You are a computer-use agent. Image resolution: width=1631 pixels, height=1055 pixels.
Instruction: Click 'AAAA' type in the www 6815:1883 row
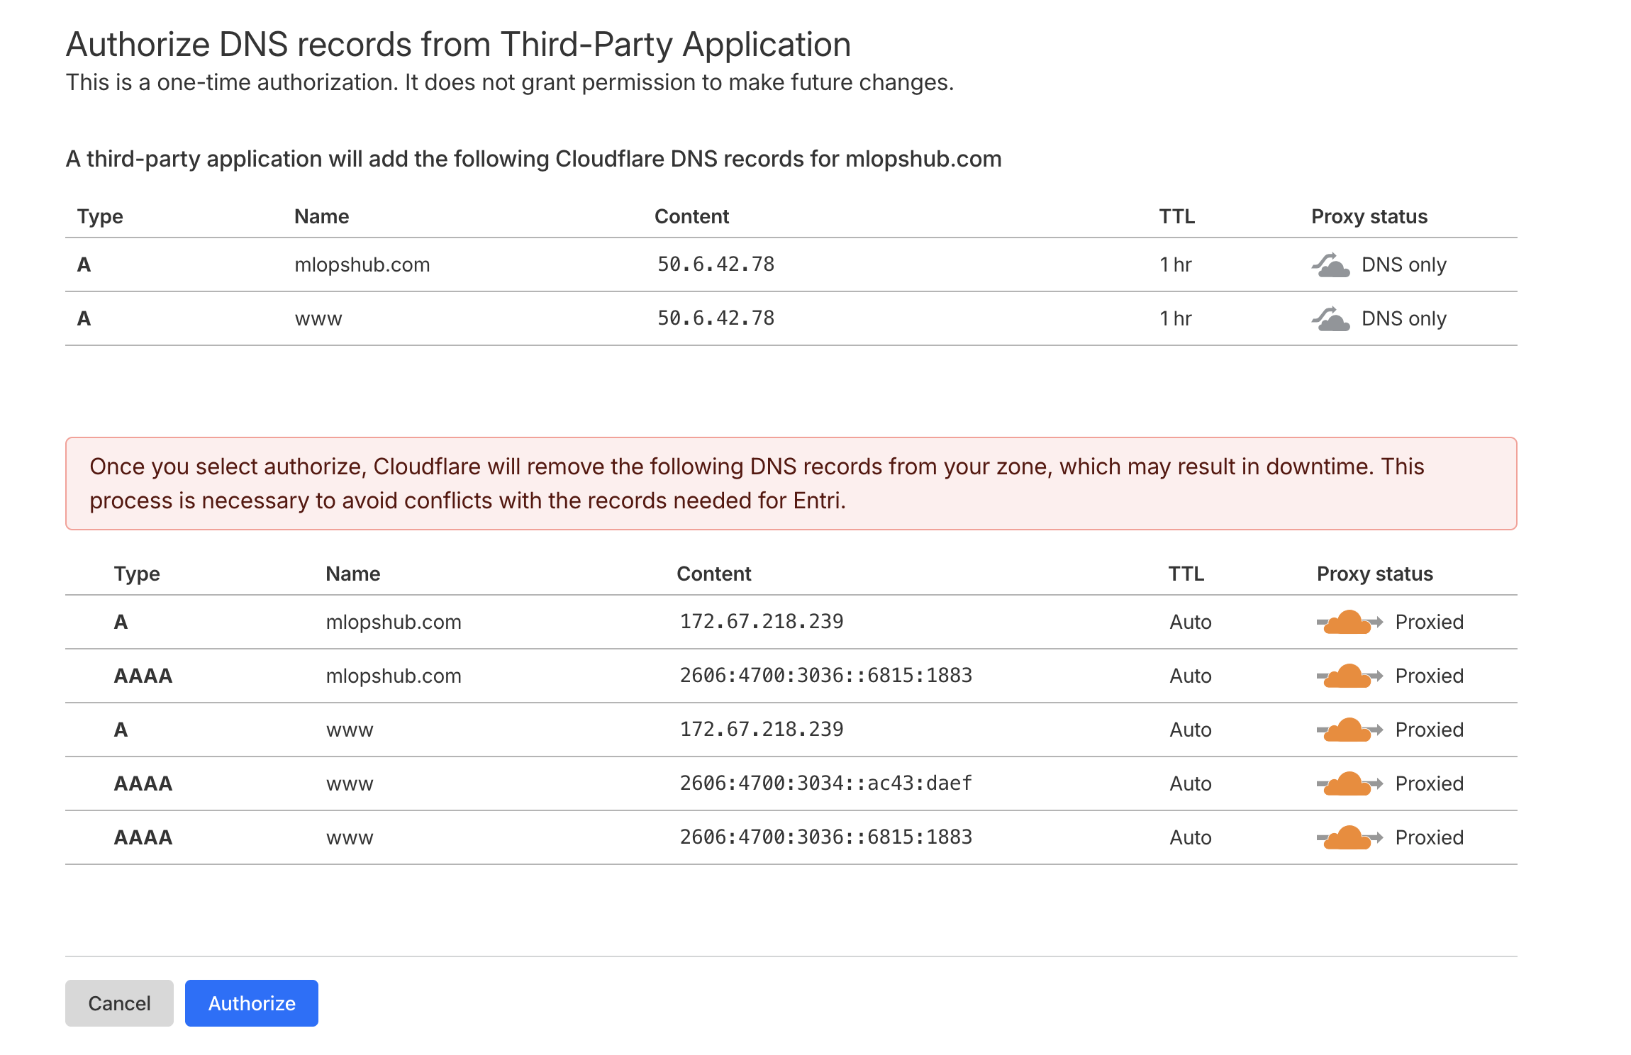(x=143, y=837)
